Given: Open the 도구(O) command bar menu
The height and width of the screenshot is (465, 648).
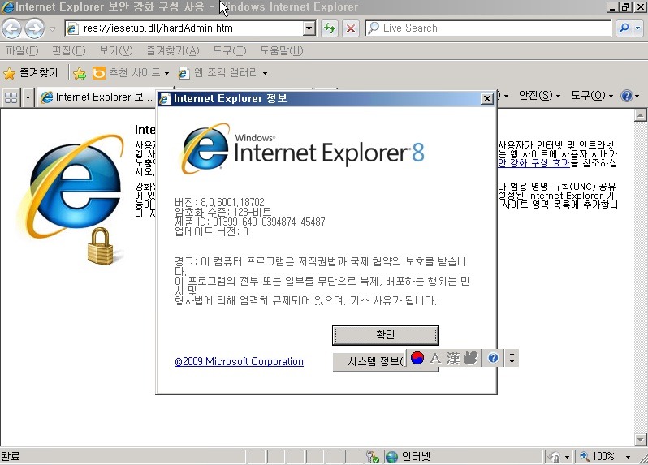Looking at the screenshot, I should 592,96.
